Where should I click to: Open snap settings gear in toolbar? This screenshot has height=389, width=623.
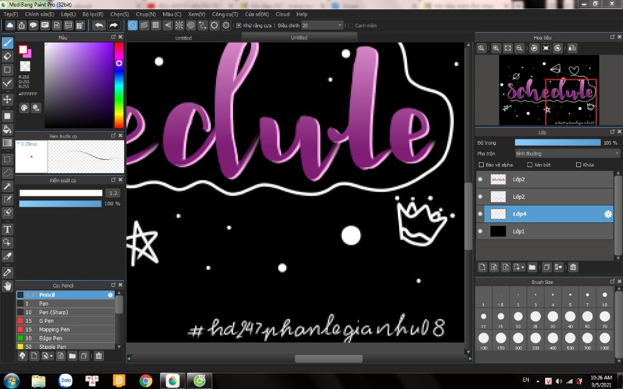pos(226,26)
